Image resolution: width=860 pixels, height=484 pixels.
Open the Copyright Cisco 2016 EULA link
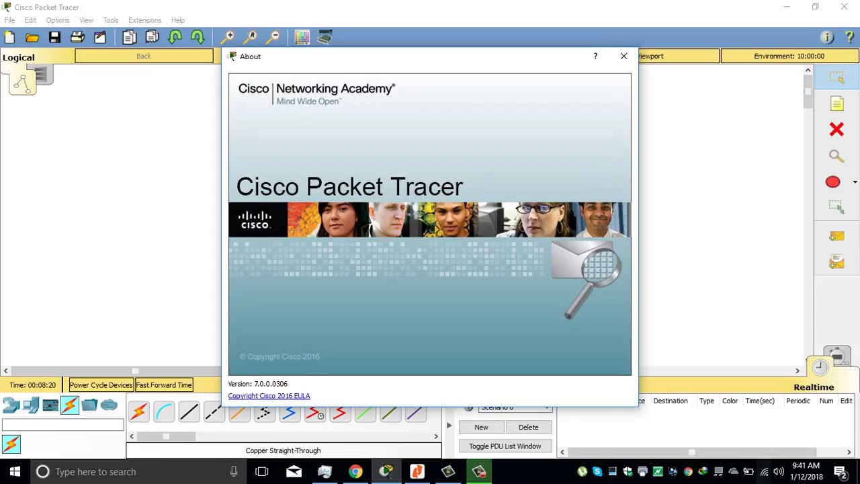(269, 396)
